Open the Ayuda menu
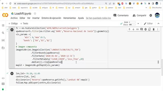The height and width of the screenshot is (91, 163). point(81,18)
